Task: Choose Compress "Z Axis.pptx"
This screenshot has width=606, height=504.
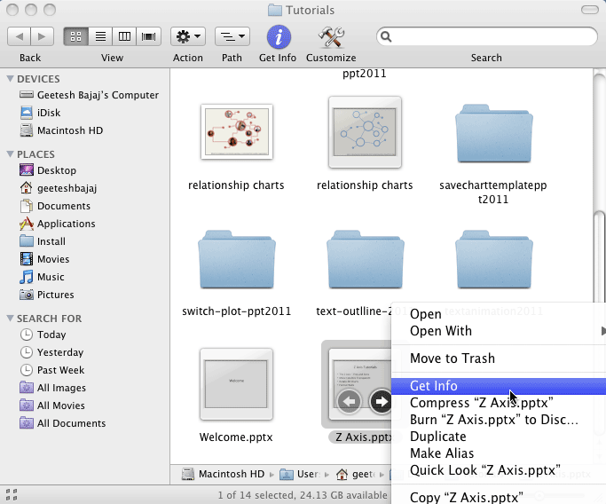Action: pyautogui.click(x=499, y=403)
